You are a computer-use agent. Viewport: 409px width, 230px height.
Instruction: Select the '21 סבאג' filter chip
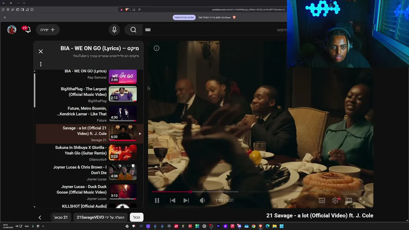[61, 217]
